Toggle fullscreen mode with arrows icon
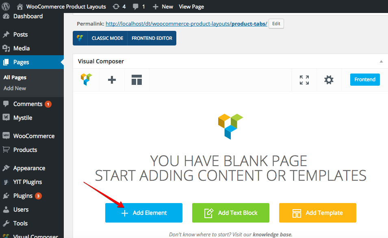Image resolution: width=388 pixels, height=238 pixels. (x=304, y=80)
